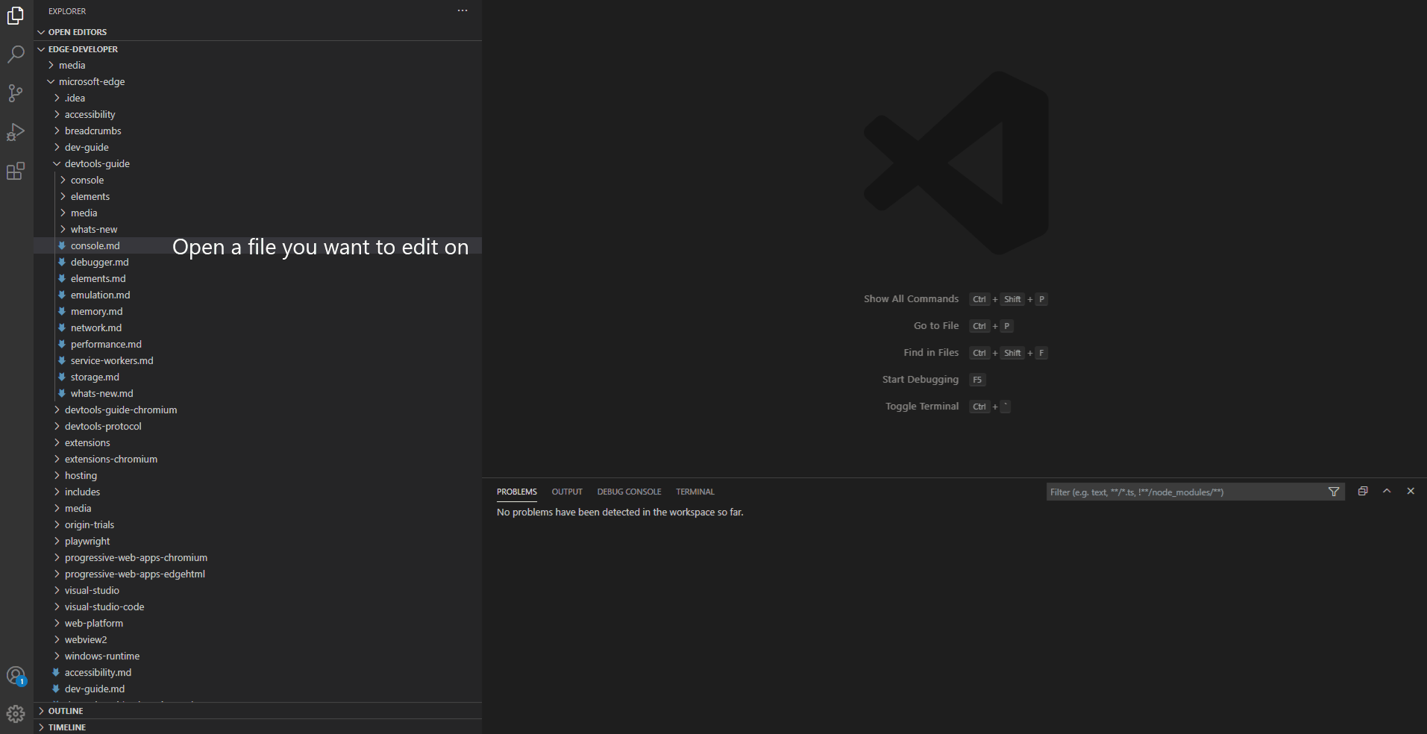Open the service-workers.md file
This screenshot has width=1427, height=734.
(112, 360)
